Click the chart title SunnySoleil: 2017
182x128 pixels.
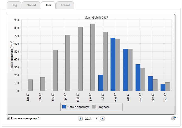pyautogui.click(x=96, y=18)
